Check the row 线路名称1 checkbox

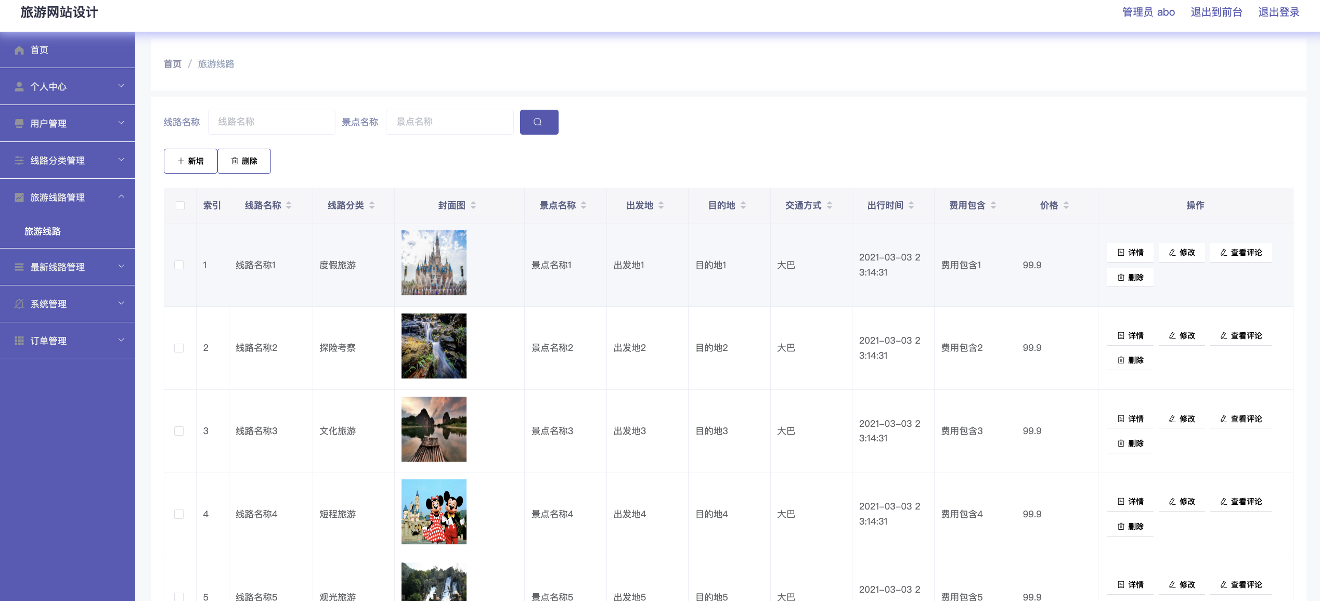click(x=179, y=265)
